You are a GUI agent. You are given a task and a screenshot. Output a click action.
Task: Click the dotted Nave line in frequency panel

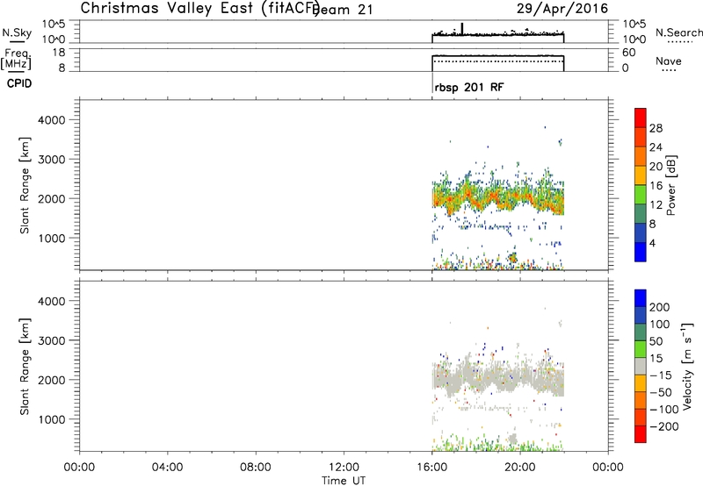pos(497,61)
